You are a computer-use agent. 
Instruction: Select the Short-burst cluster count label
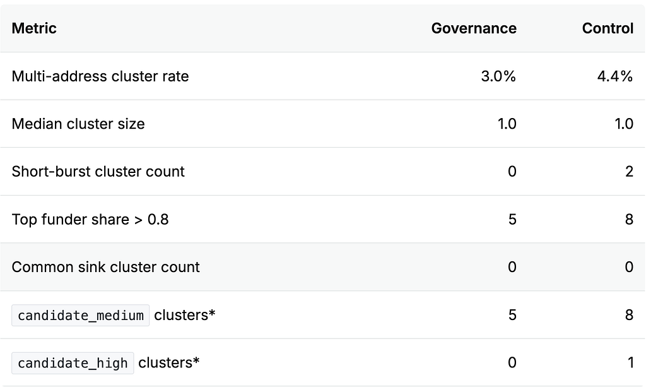click(98, 172)
